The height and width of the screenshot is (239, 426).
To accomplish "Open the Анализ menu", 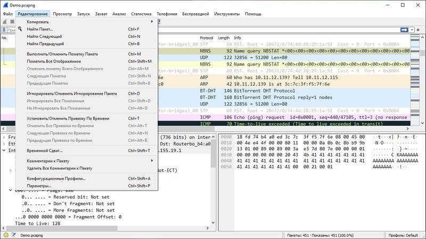I will (x=119, y=14).
